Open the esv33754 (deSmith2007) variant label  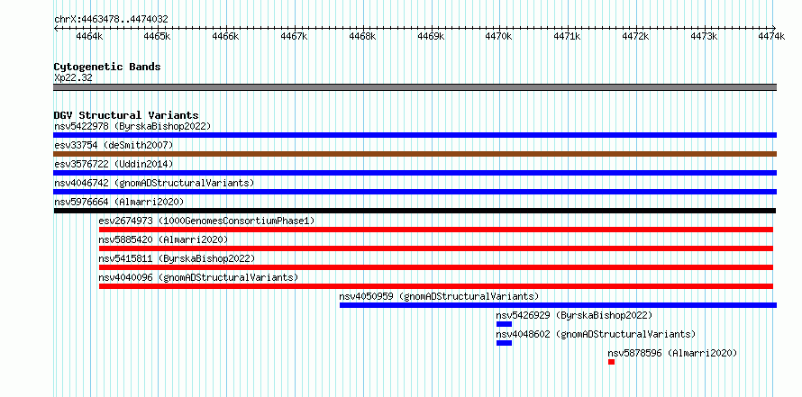coord(114,145)
